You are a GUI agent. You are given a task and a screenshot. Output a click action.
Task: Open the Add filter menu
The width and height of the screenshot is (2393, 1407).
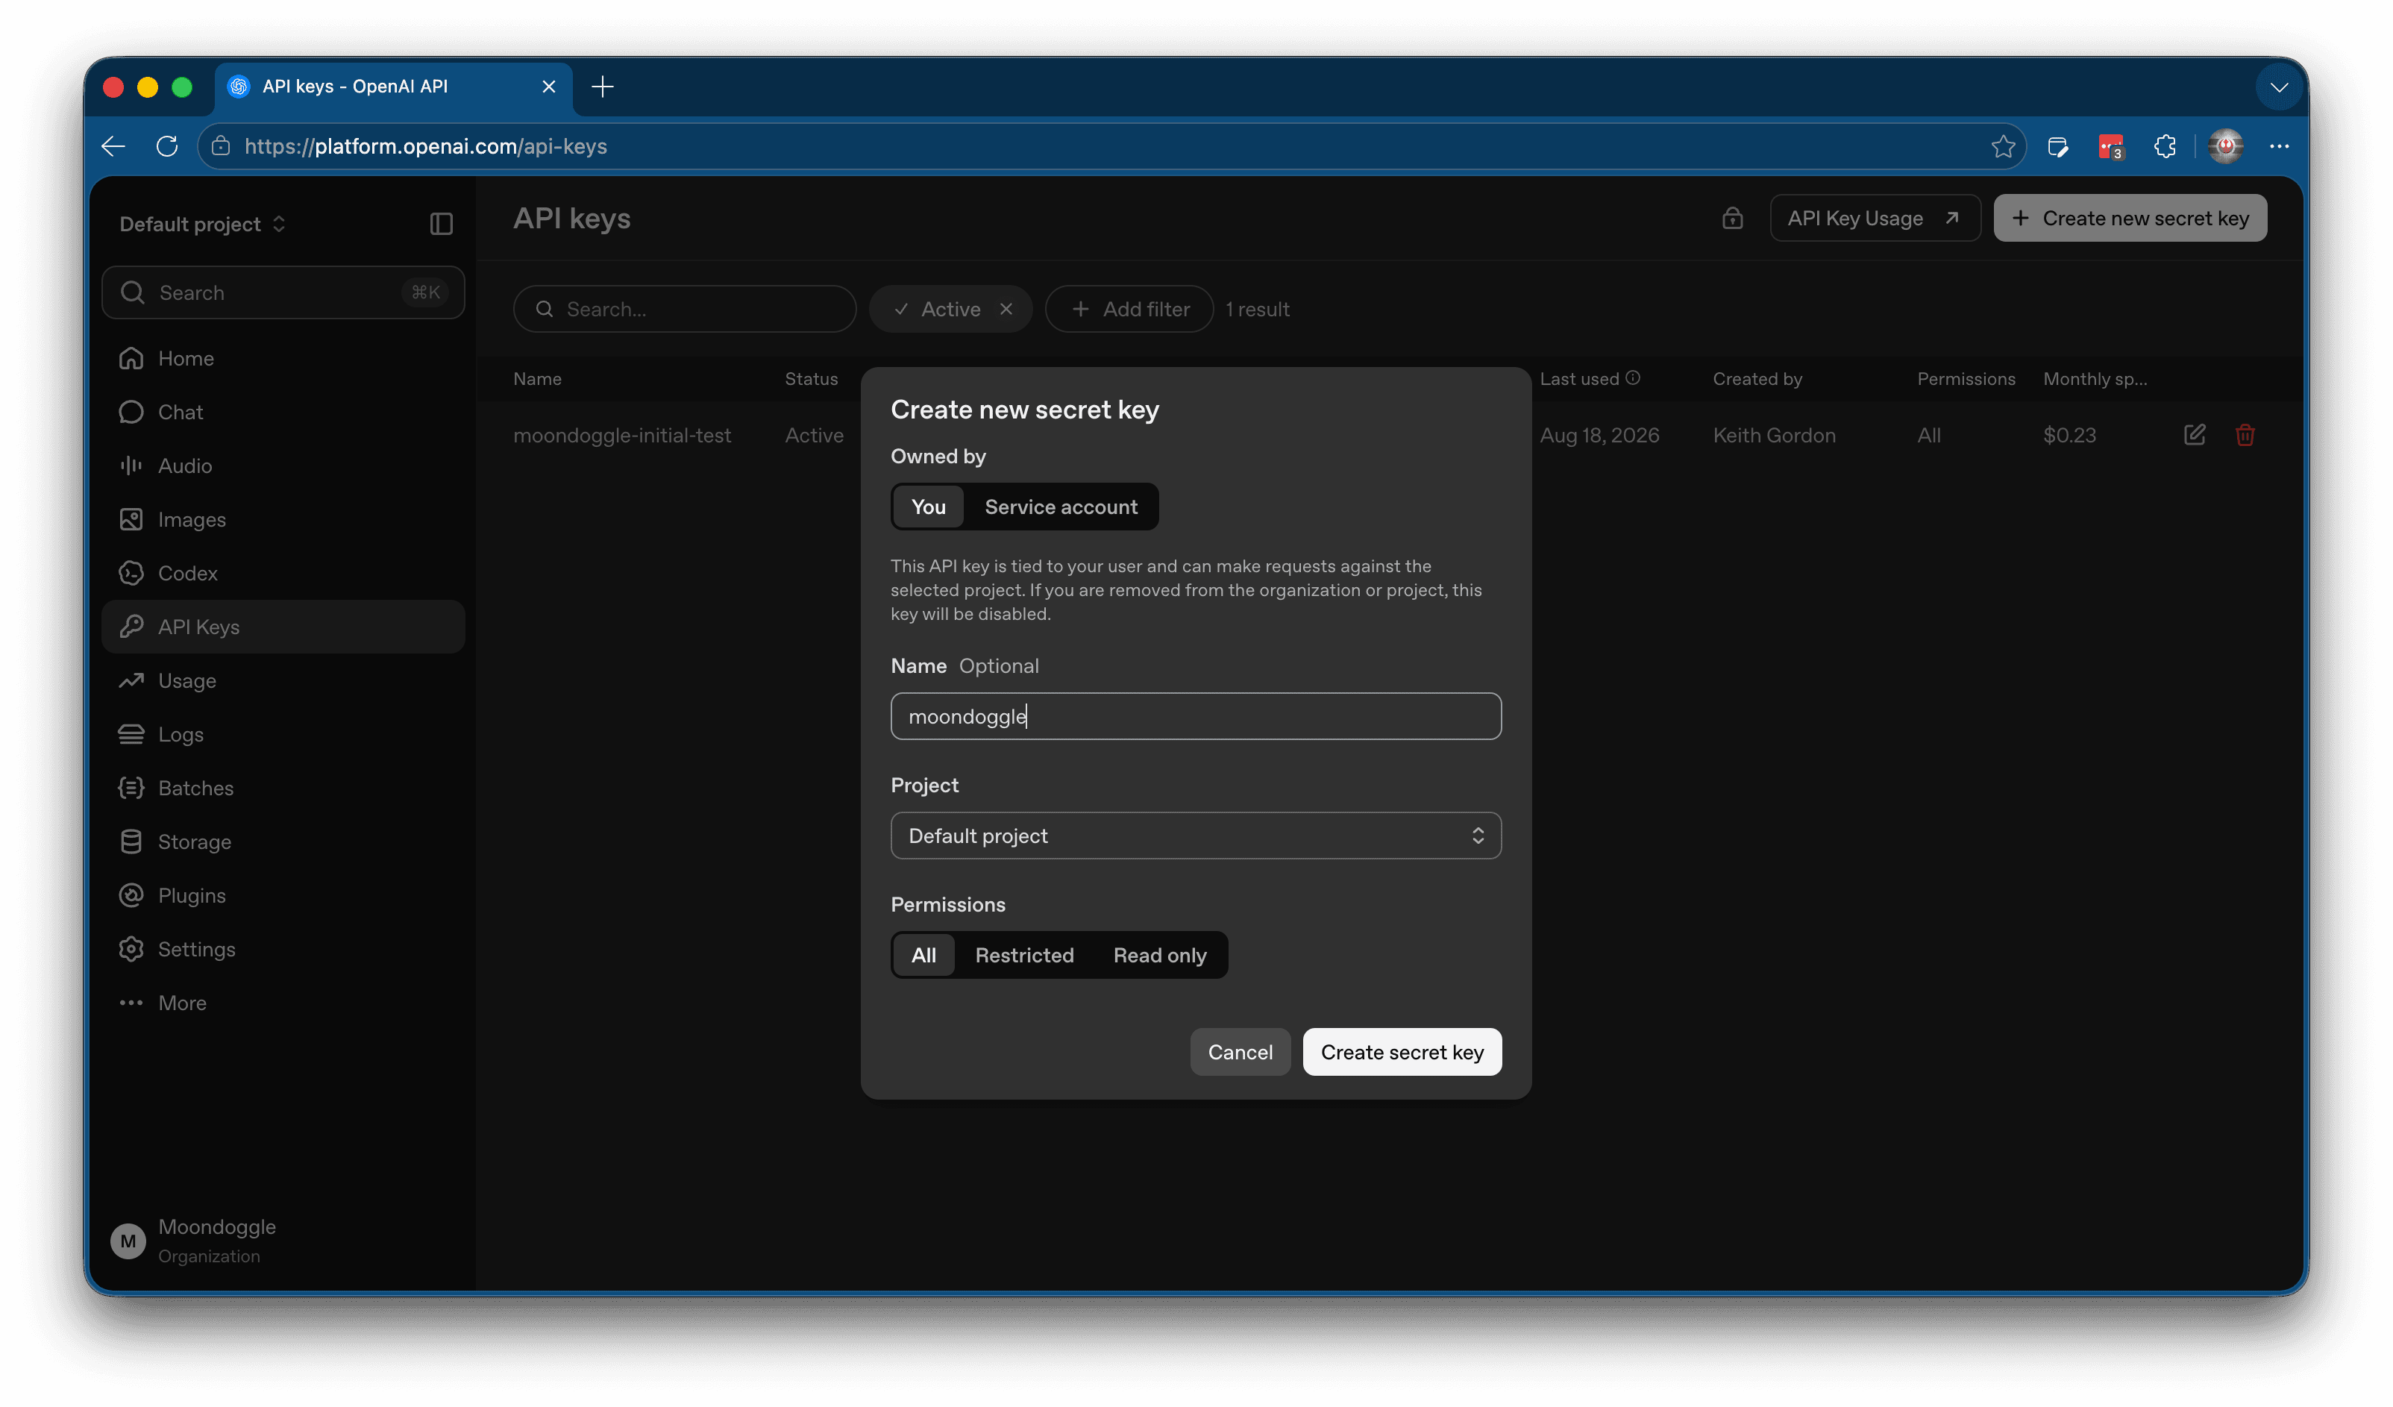click(x=1129, y=310)
